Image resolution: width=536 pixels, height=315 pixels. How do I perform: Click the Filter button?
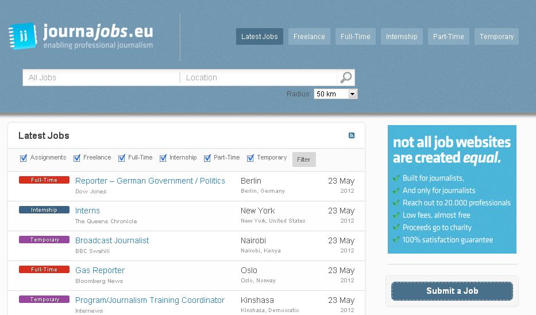pyautogui.click(x=303, y=160)
